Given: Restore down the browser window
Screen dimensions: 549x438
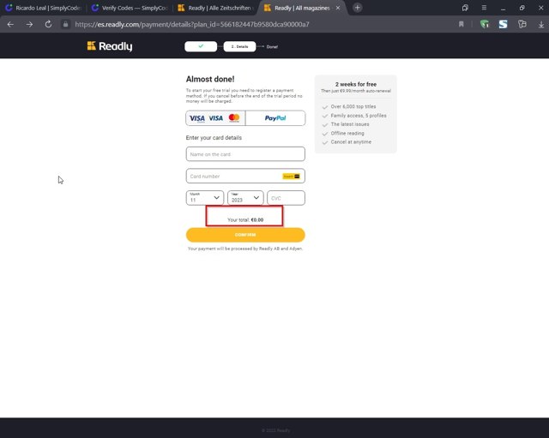Looking at the screenshot, I should pos(522,8).
